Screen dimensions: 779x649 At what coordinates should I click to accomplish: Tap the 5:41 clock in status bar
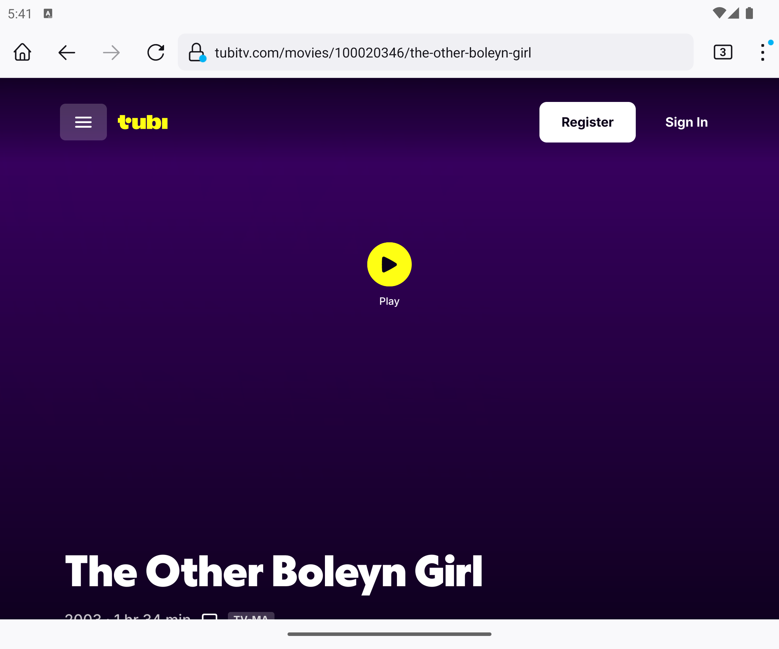pos(20,14)
